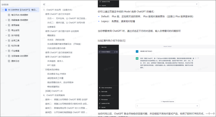Select 充当法（角色扮演）in the outline
The width and height of the screenshot is (216, 117).
point(56,40)
